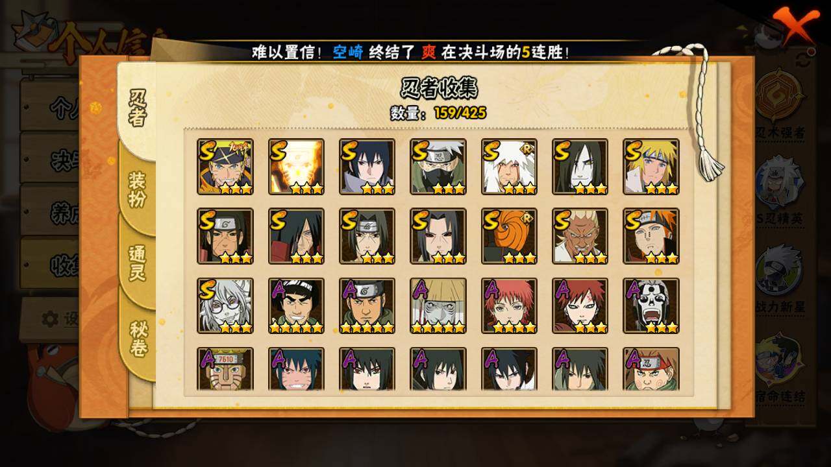This screenshot has width=831, height=467.
Task: Choose the dark-skinned Raikage S-rank card
Action: click(580, 236)
